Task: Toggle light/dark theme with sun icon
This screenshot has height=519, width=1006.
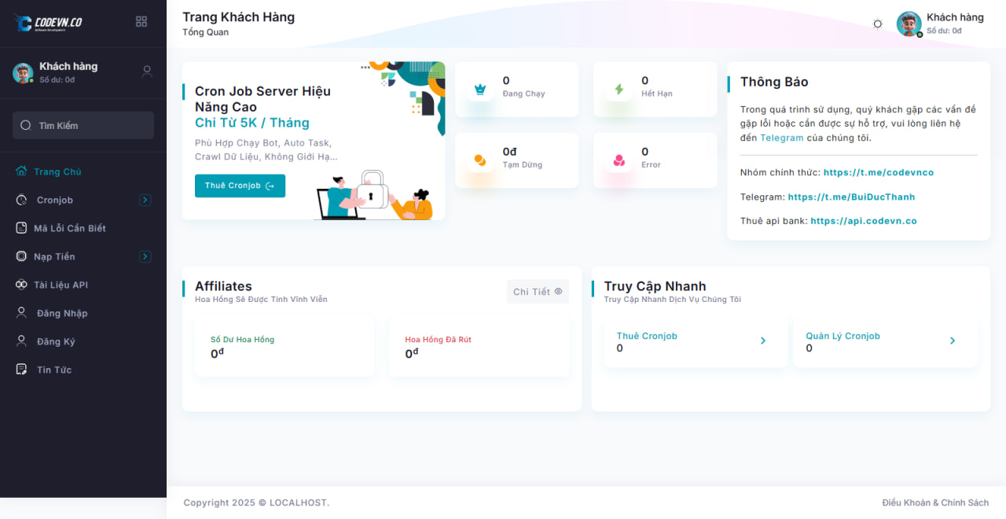Action: 878,24
